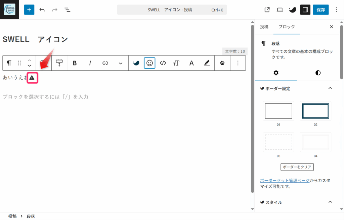
Task: Click the paragraph text あいうえお
Action: tap(15, 78)
